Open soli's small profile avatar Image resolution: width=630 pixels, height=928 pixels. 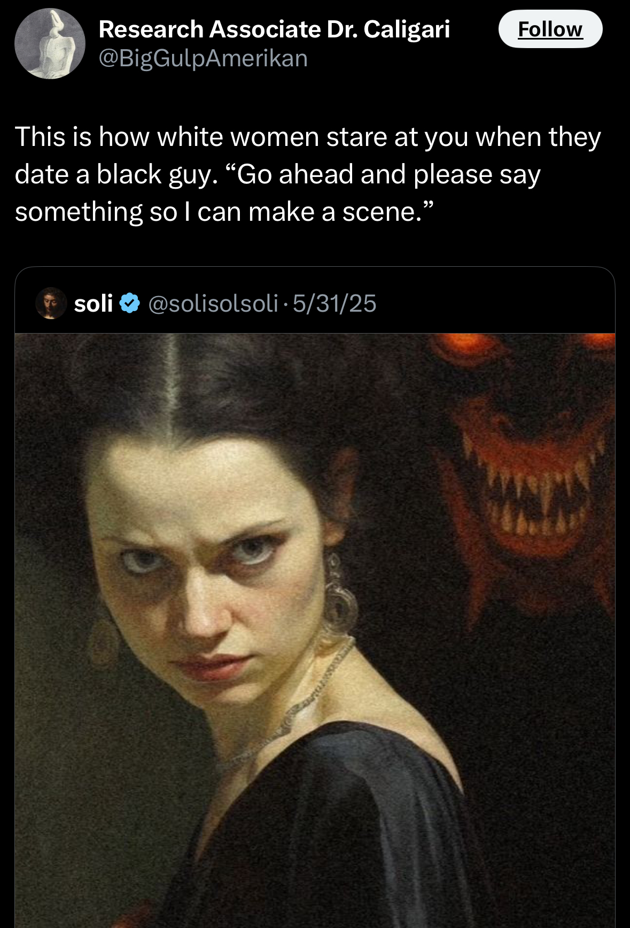point(51,303)
